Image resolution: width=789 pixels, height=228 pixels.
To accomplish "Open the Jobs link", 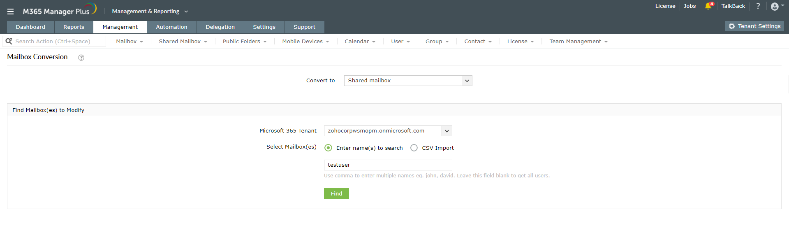I will 690,6.
